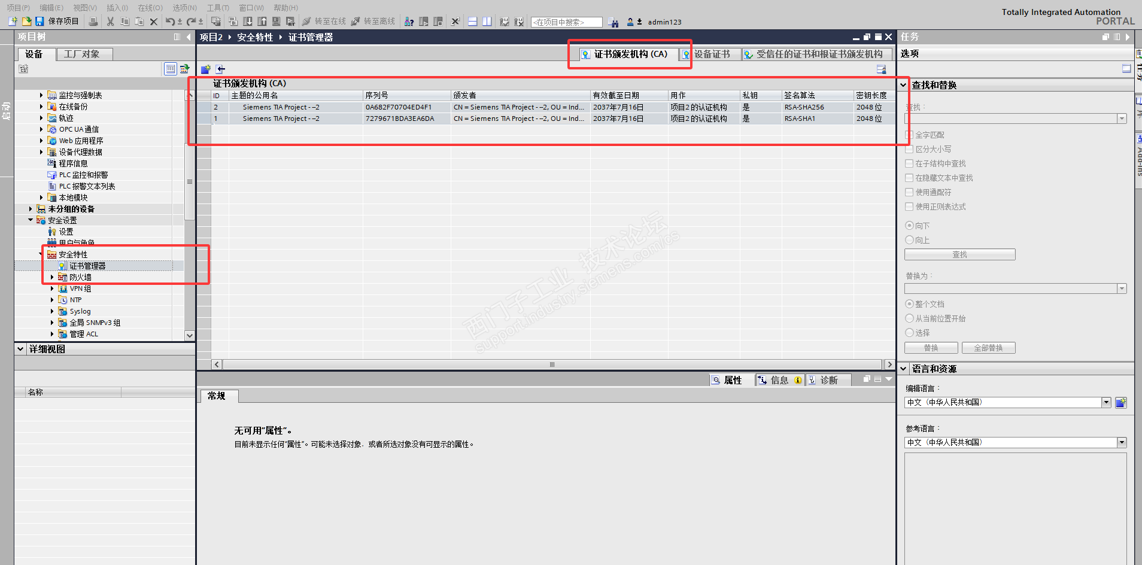Enable the 区分大小写 checkbox
The image size is (1142, 565).
tap(909, 149)
